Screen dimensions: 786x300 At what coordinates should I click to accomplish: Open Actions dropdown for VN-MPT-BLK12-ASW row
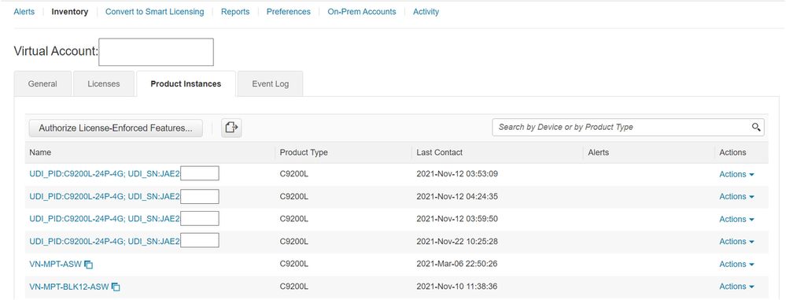click(x=736, y=287)
